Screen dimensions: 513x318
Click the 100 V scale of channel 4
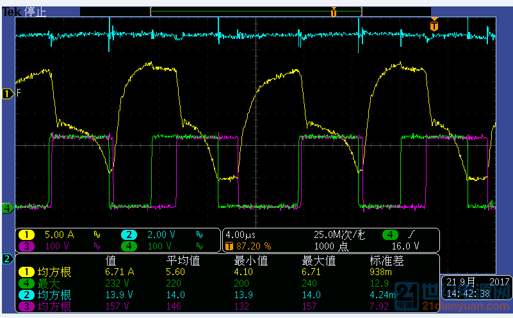click(159, 246)
